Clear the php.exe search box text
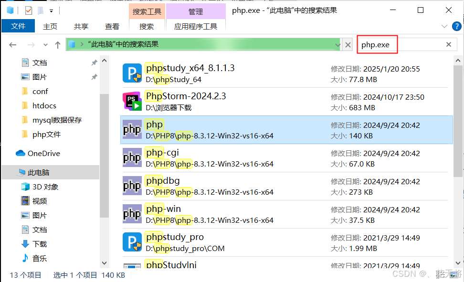 (449, 44)
